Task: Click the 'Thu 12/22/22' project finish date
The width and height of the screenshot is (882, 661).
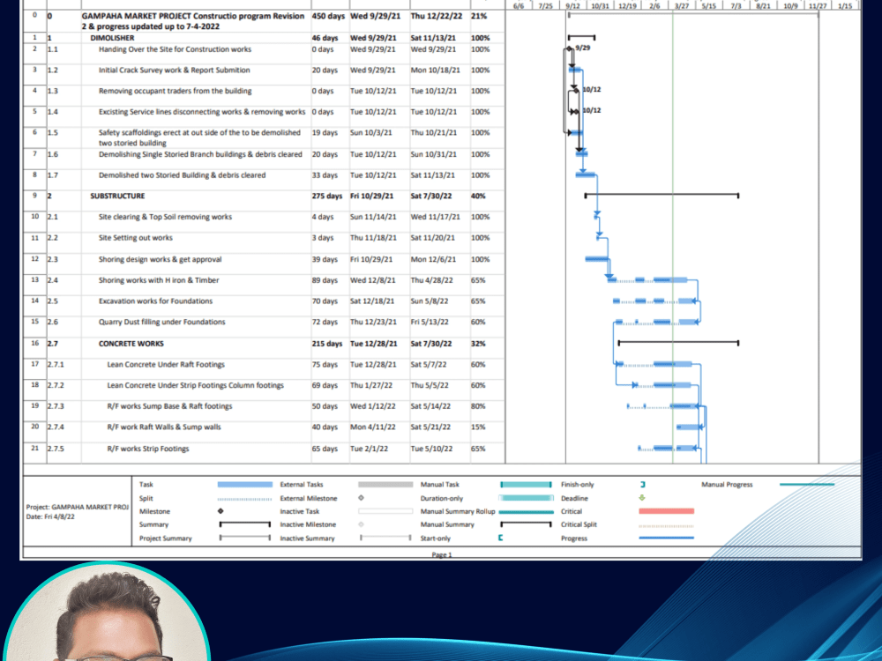Action: point(435,16)
